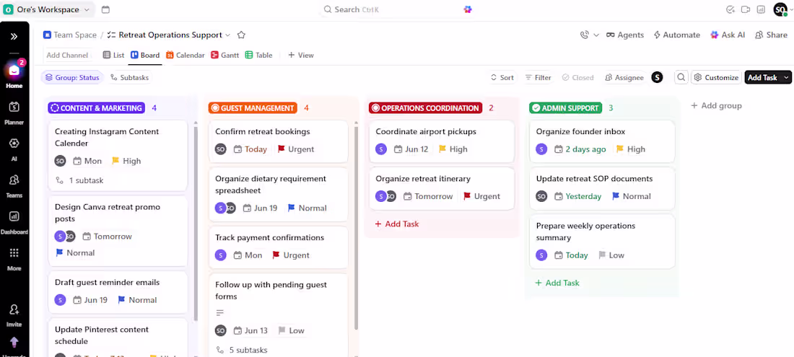Screen dimensions: 794x357
Task: Add a new view with + View
Action: 301,55
